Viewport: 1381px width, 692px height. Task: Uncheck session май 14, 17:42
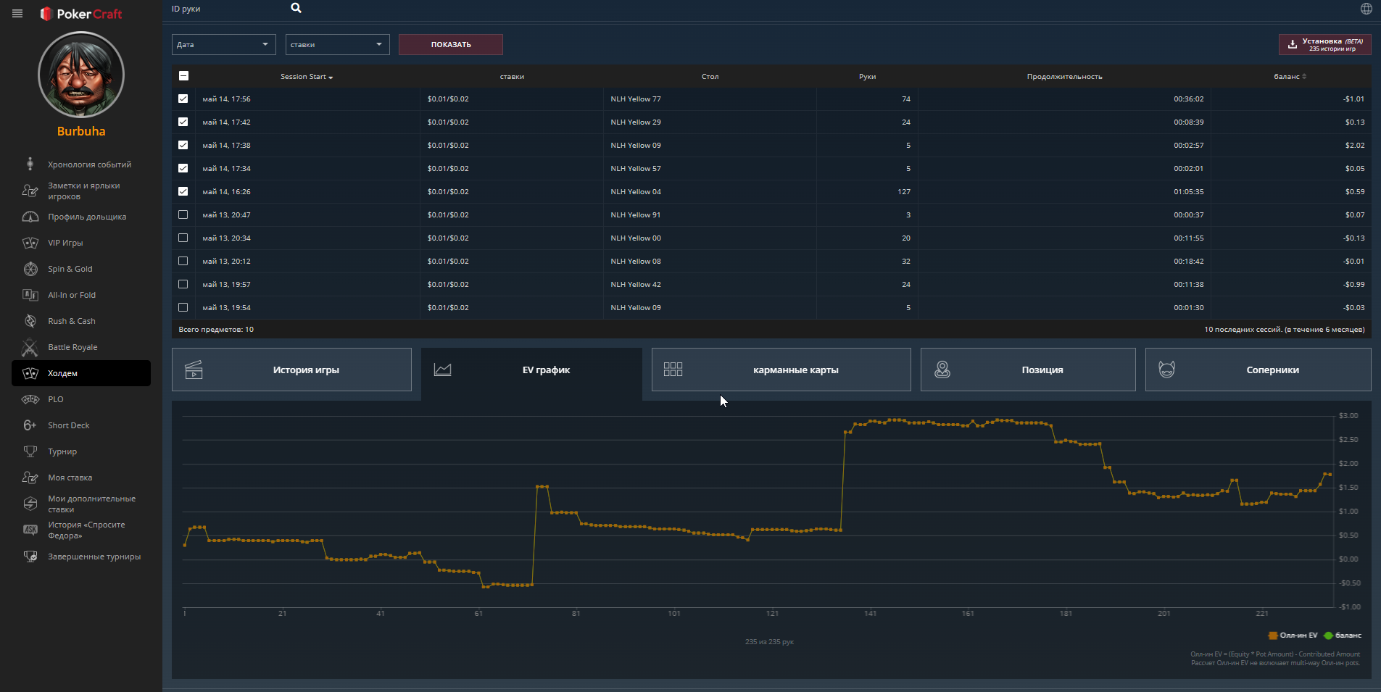183,122
